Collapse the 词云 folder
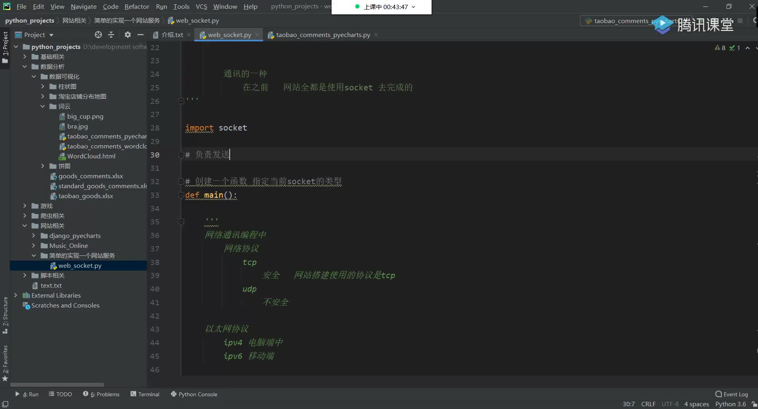This screenshot has height=409, width=758. click(43, 106)
